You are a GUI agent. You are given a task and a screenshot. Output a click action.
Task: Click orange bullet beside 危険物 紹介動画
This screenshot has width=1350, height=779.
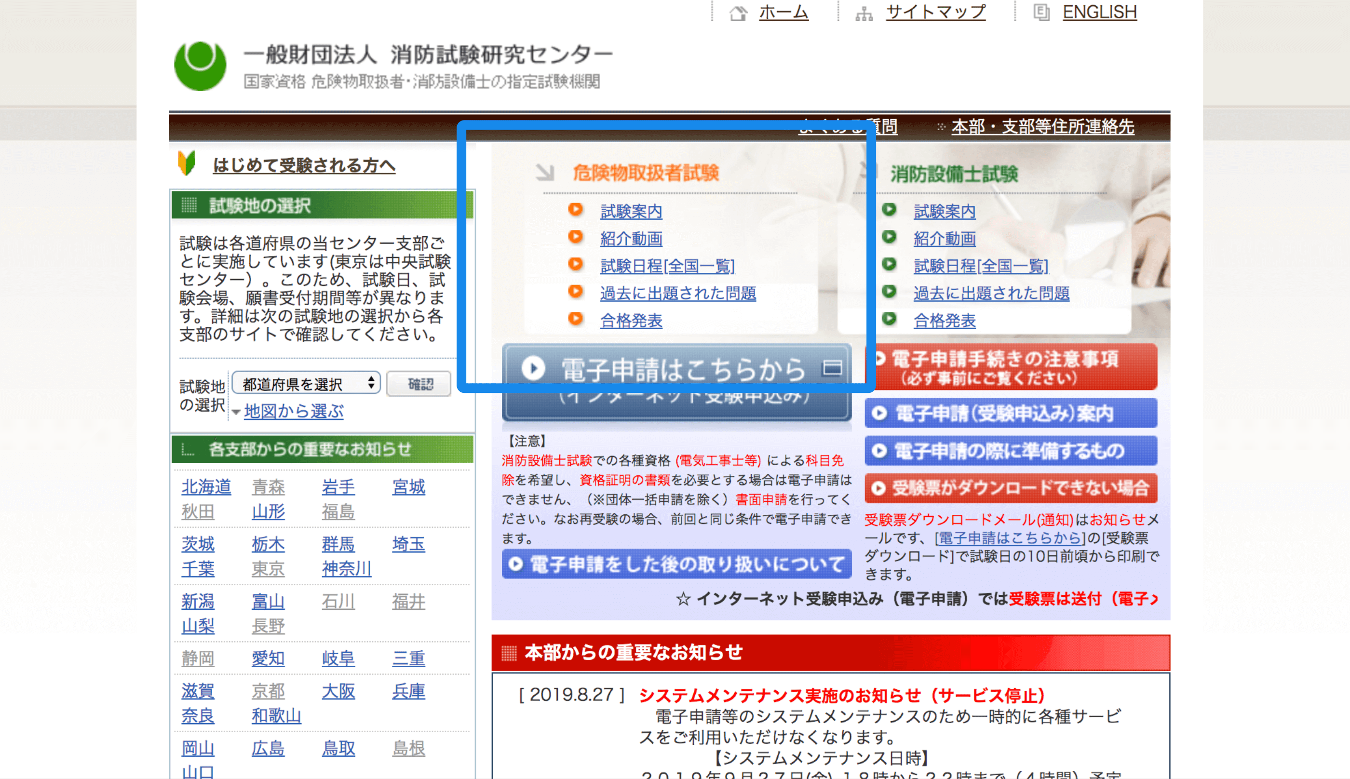pyautogui.click(x=575, y=237)
